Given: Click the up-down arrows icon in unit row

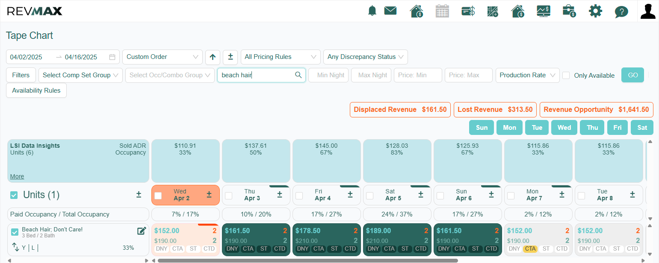Looking at the screenshot, I should point(15,247).
